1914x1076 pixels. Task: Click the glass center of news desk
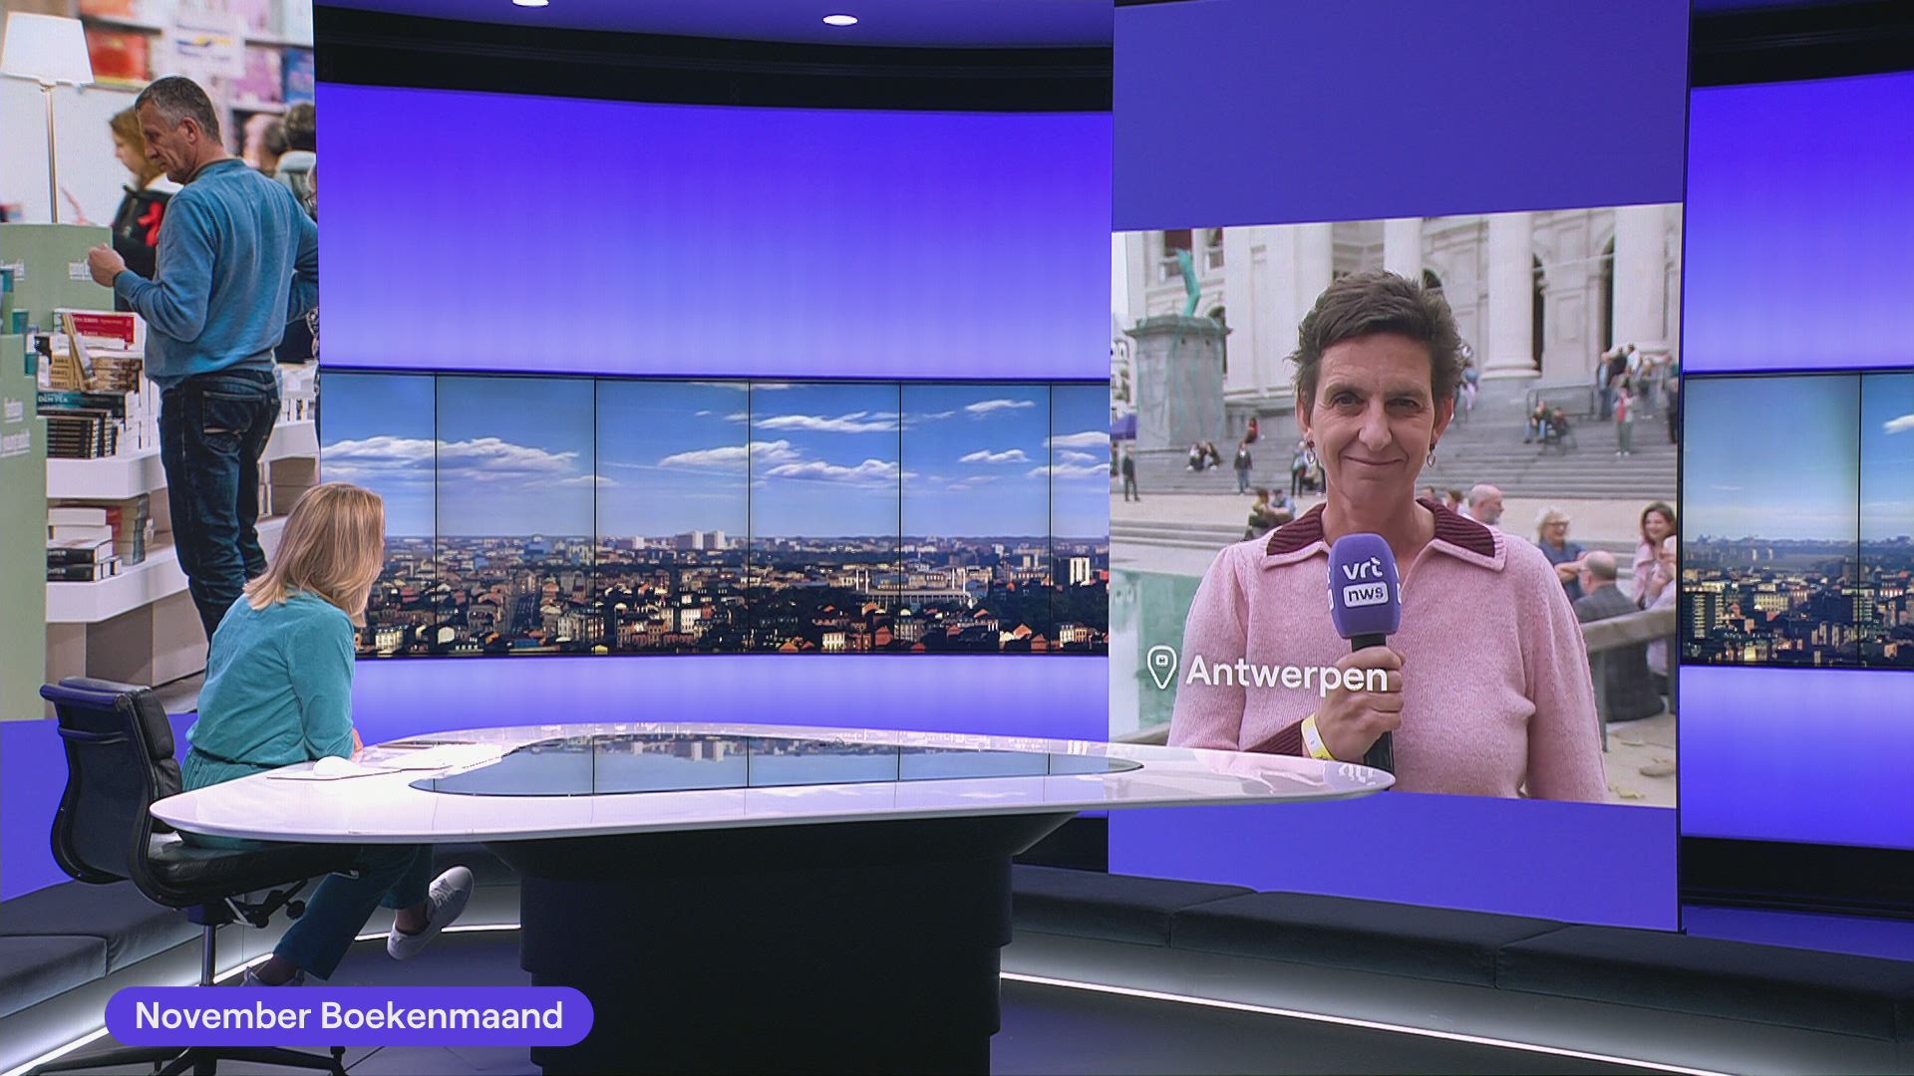[758, 765]
